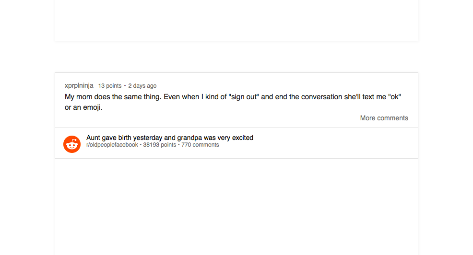
Task: Click the quoted "sign out" phrase in the comment
Action: pyautogui.click(x=244, y=97)
